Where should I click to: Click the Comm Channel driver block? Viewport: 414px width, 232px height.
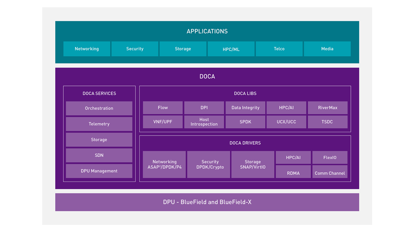(x=330, y=172)
